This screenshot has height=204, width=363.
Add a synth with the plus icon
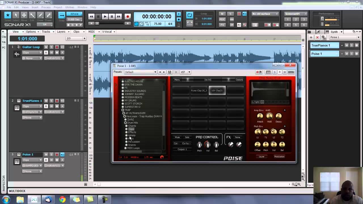[x=311, y=37]
